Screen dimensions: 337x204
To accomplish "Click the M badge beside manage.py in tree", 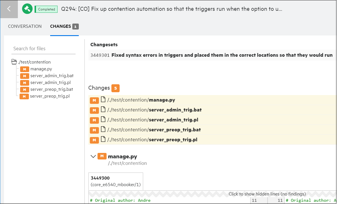I will pyautogui.click(x=25, y=69).
